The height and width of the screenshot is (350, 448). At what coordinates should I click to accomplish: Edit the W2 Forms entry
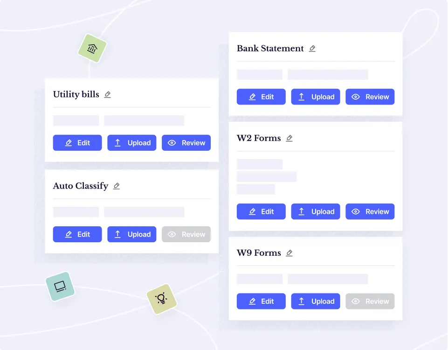coord(261,211)
